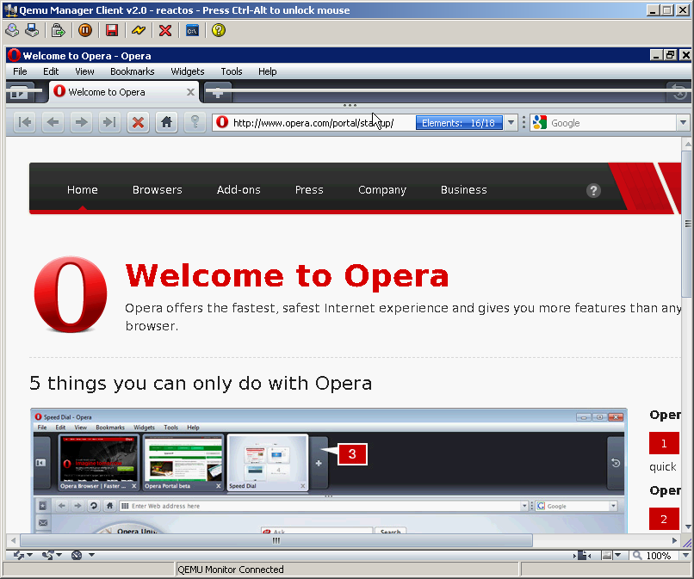Click the Back arrow in Opera
Screen dimensions: 694x579
[x=53, y=122]
